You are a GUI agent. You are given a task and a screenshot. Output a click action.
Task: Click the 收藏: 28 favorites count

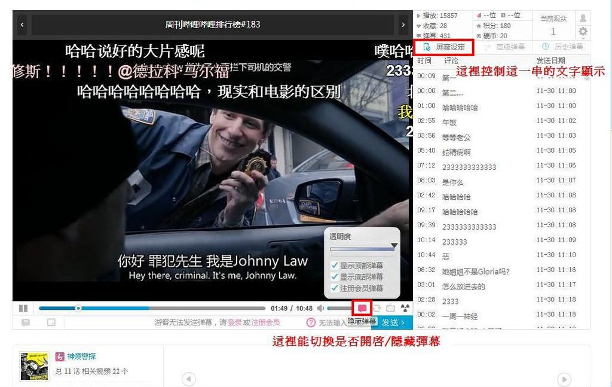(x=432, y=26)
